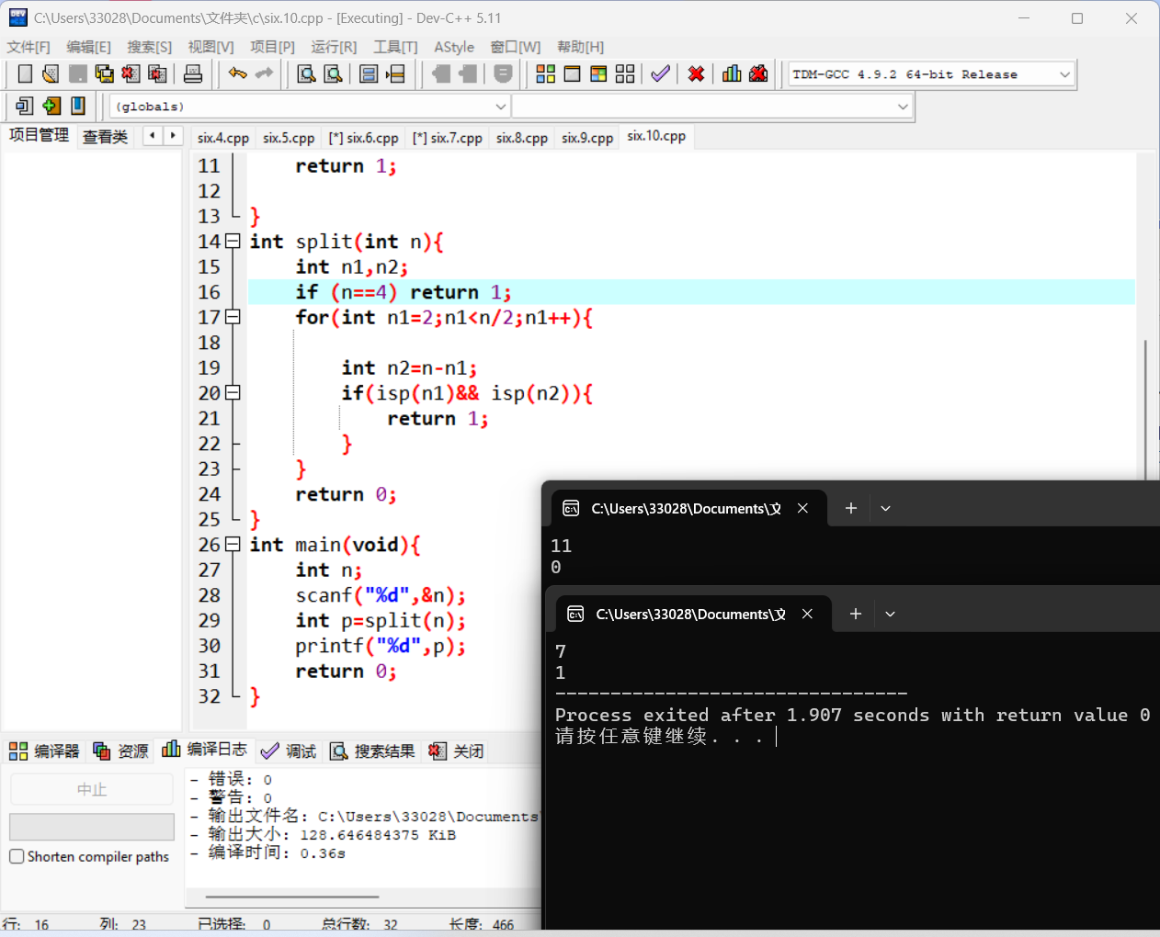The image size is (1160, 937).
Task: Click the Goto Line toolbar icon
Action: tap(395, 74)
